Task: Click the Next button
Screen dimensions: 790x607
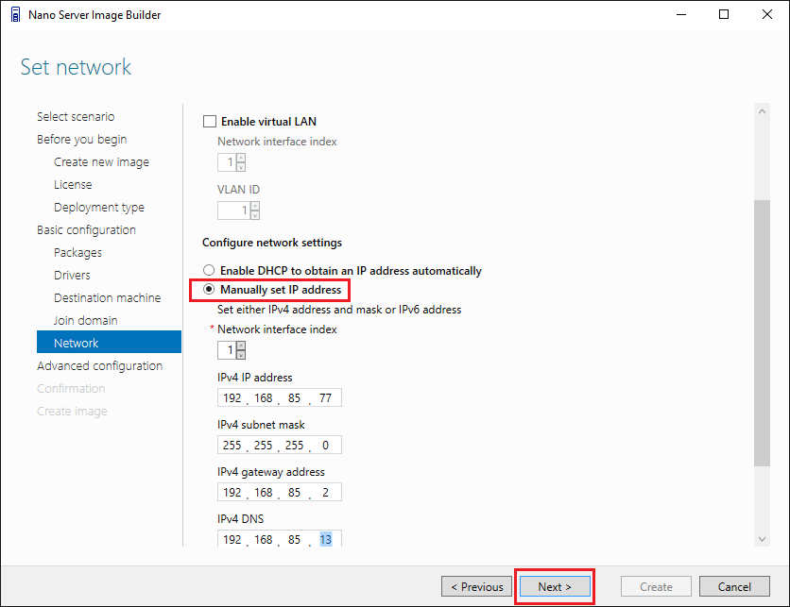Action: 555,586
